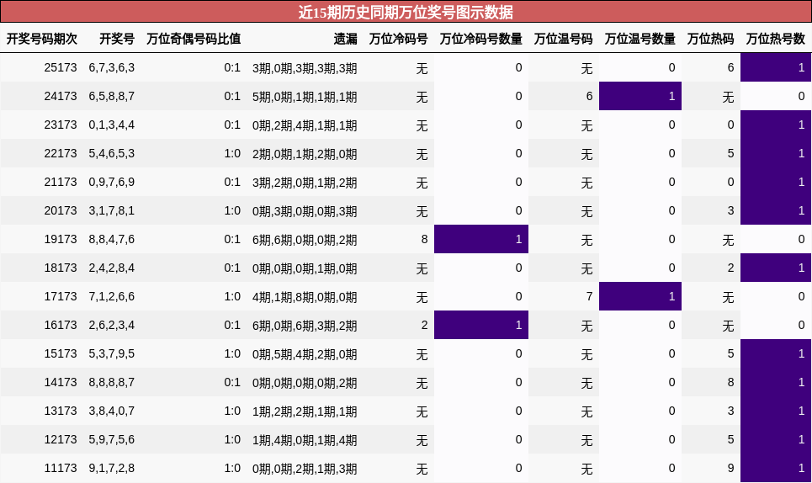Screen dimensions: 812x483
Task: Select period number 18173
Action: pos(61,268)
